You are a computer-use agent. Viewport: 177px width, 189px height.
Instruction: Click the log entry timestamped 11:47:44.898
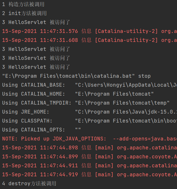pos(40,148)
